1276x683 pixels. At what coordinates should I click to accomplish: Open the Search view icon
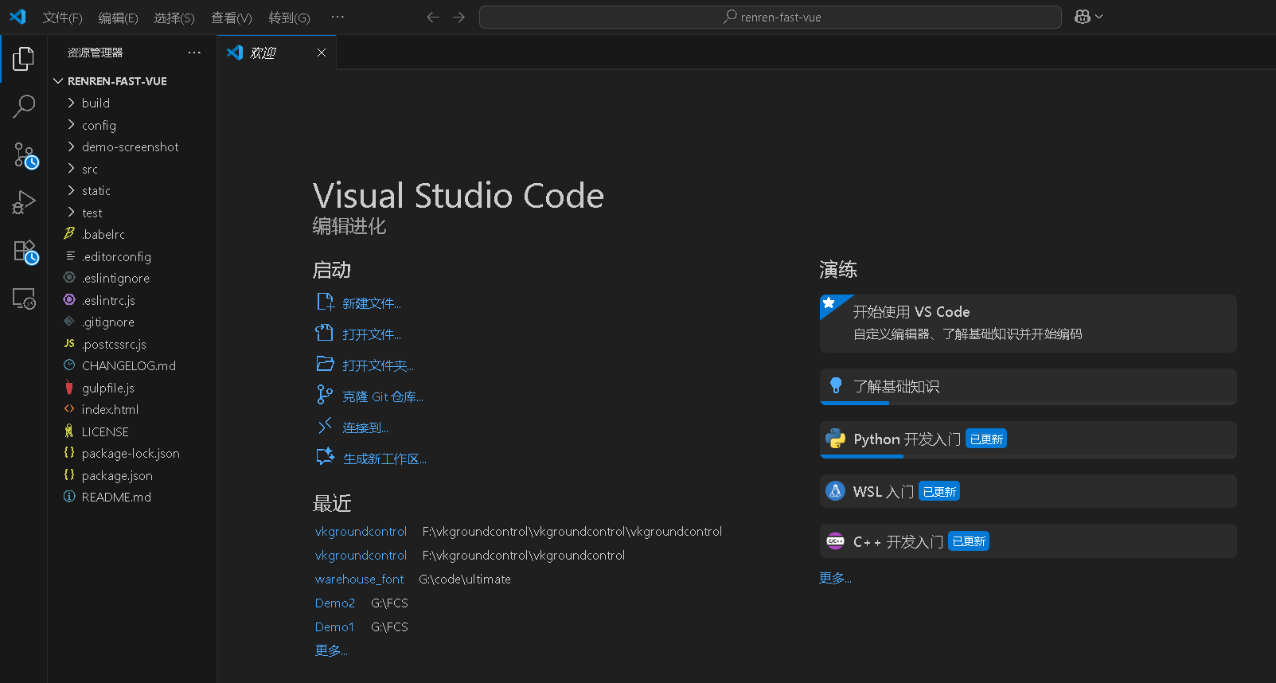tap(24, 106)
